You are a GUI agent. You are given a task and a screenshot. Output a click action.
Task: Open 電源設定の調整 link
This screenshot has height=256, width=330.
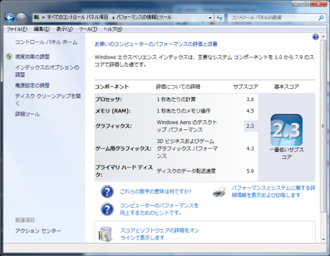tap(32, 85)
